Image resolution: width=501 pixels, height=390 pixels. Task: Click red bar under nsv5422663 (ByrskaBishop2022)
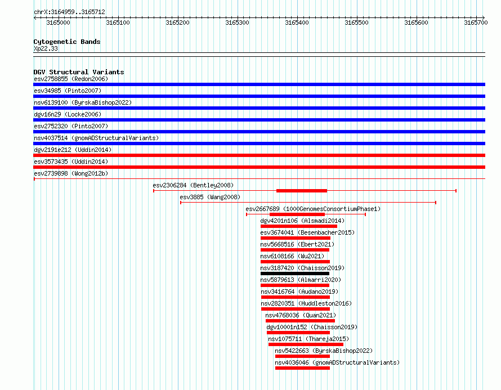[x=303, y=356]
